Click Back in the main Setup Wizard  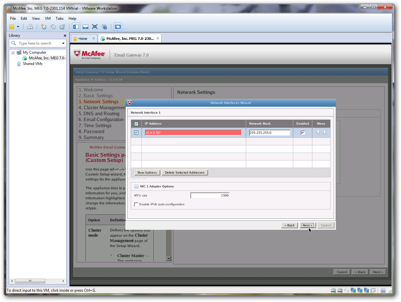pos(360,272)
